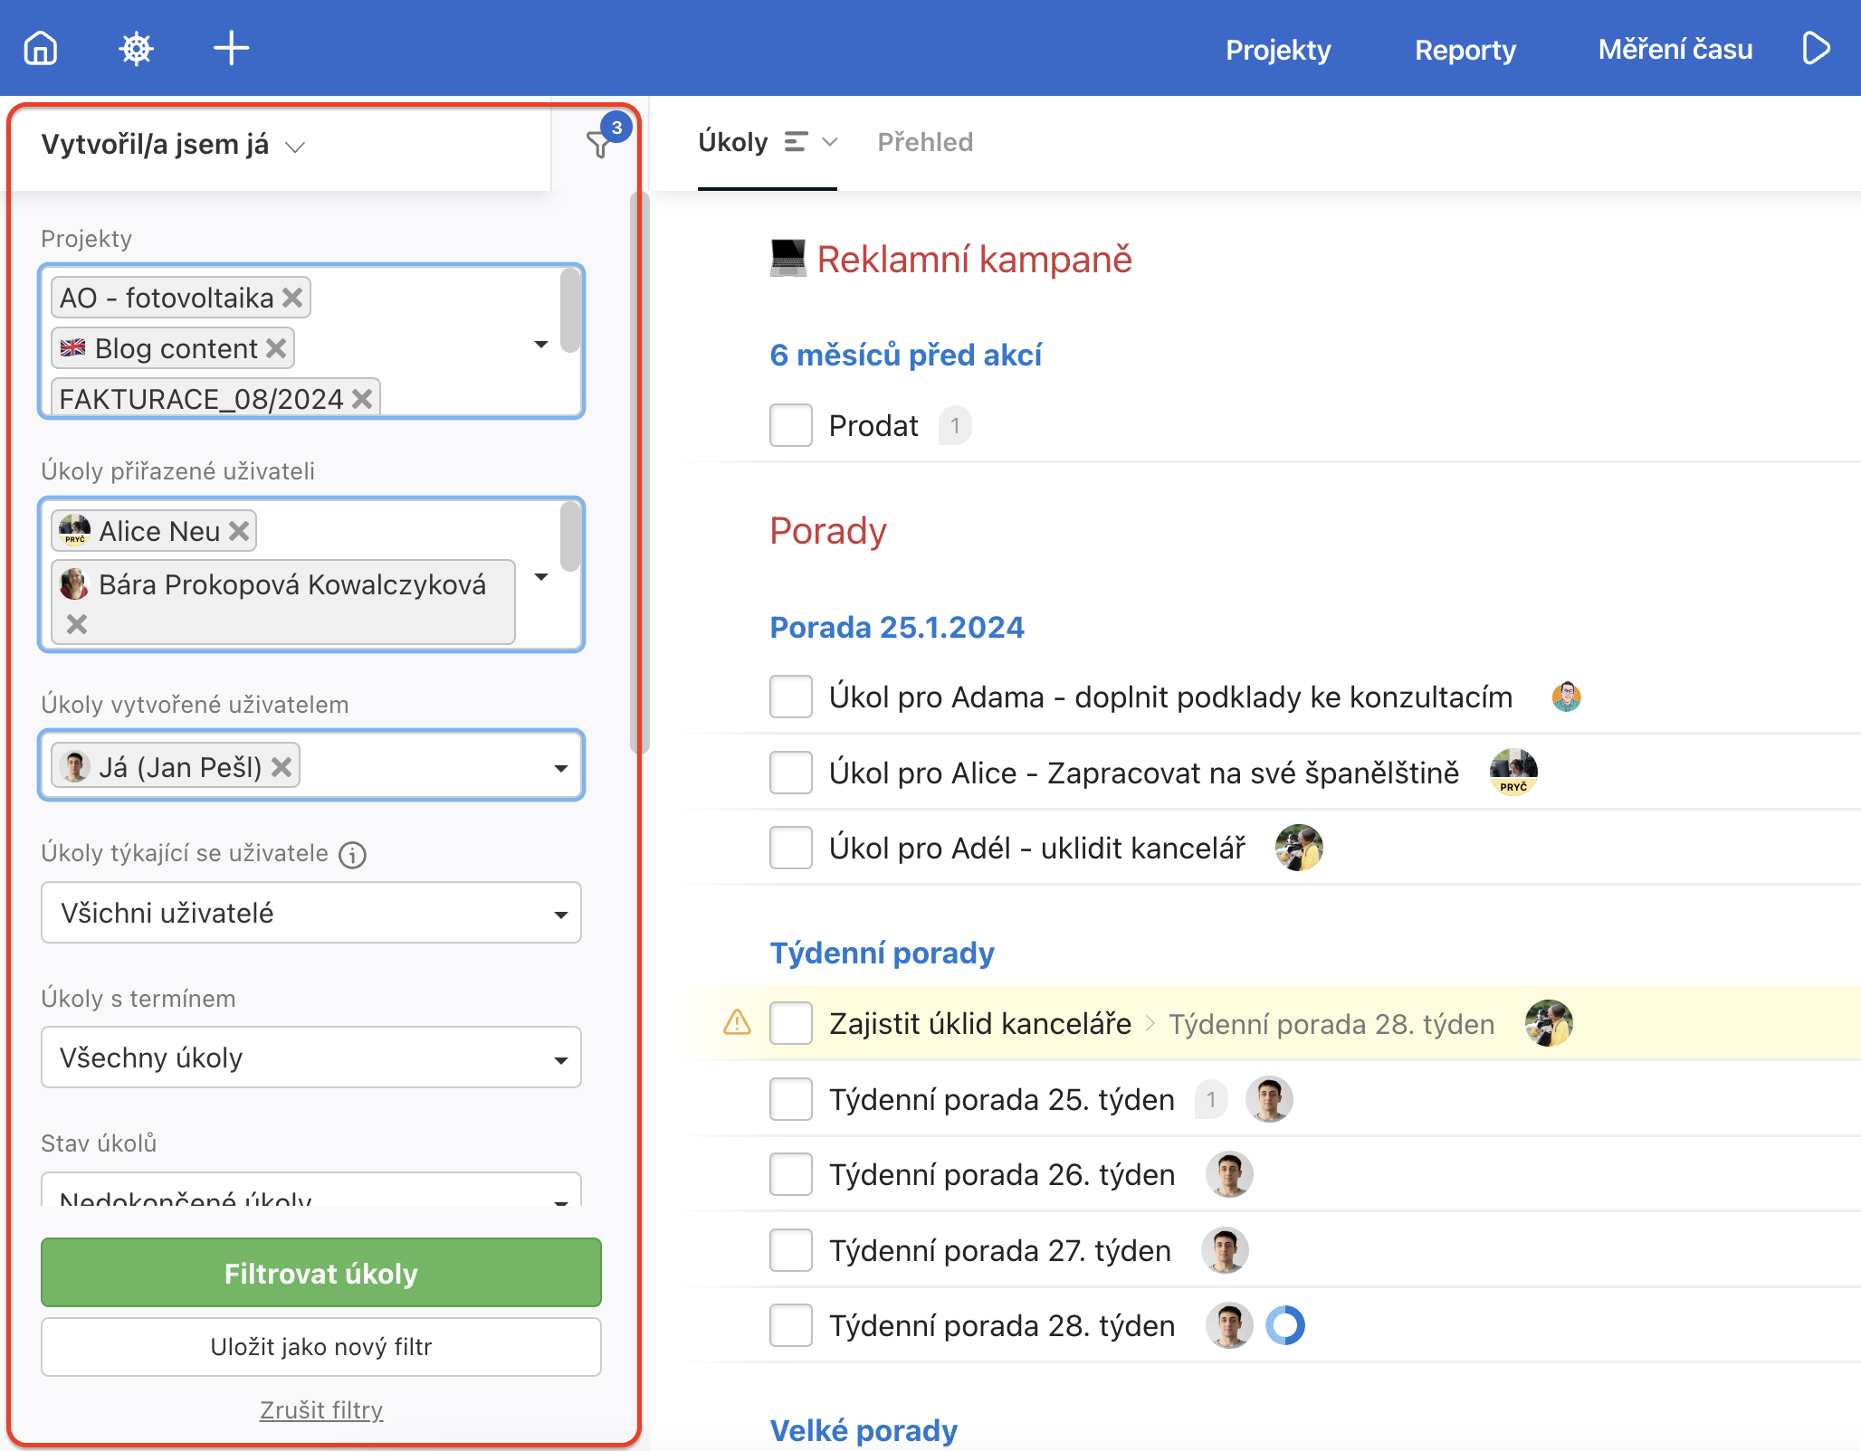Check Týdenní porada 26. týden checkbox
This screenshot has width=1861, height=1451.
(x=791, y=1174)
